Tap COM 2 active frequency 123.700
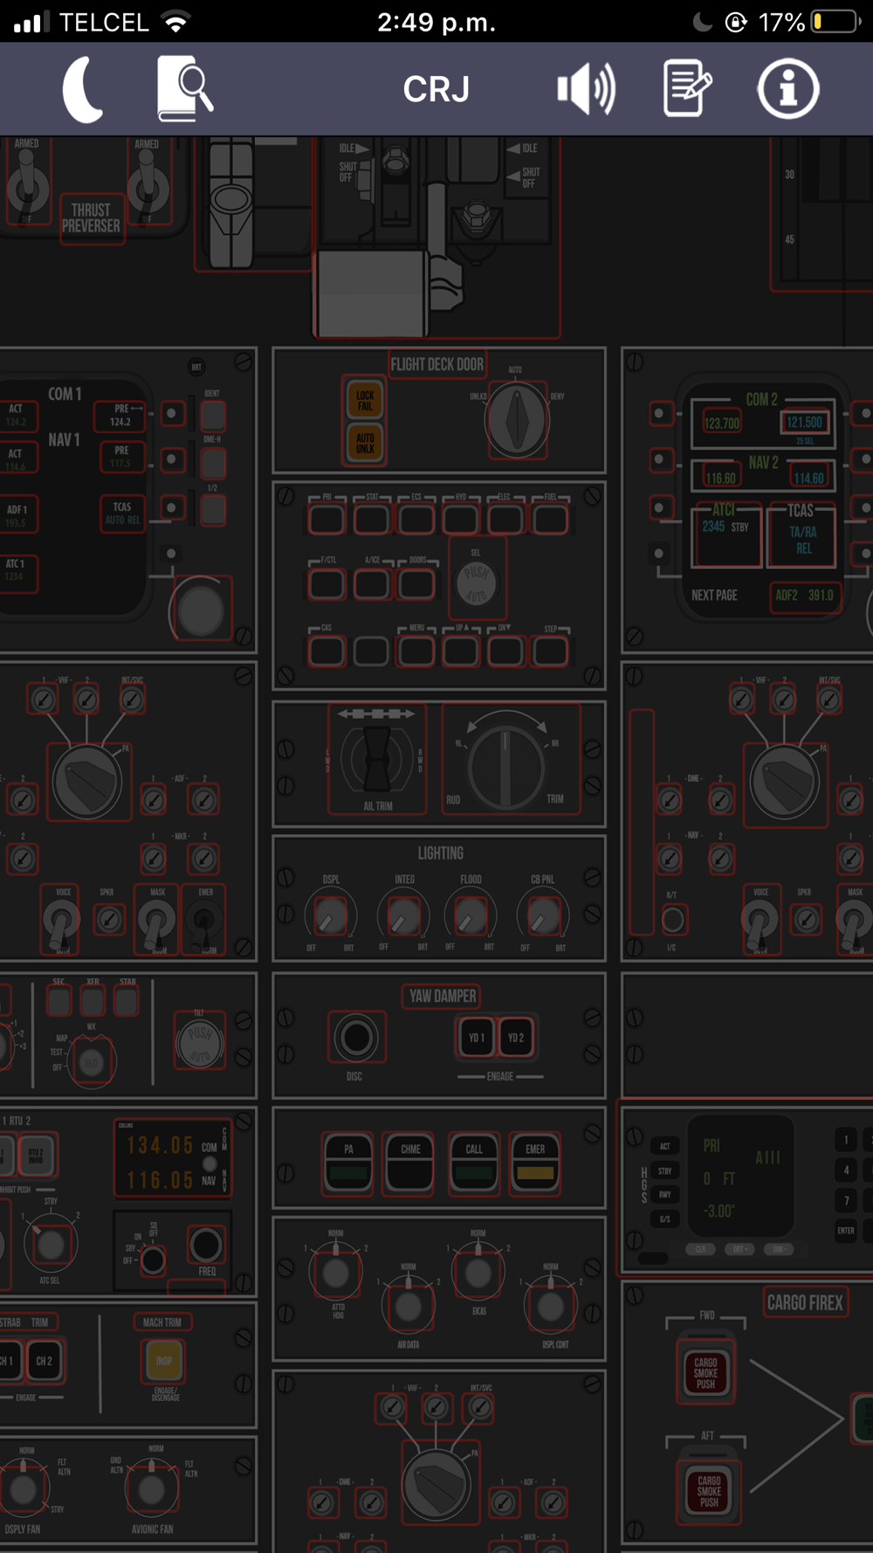Viewport: 873px width, 1553px height. pyautogui.click(x=722, y=423)
